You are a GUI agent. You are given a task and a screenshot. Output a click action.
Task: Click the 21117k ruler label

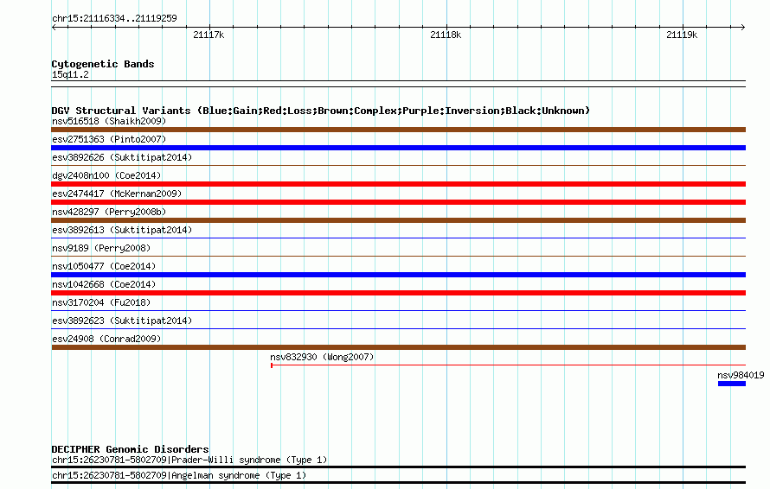(x=209, y=35)
